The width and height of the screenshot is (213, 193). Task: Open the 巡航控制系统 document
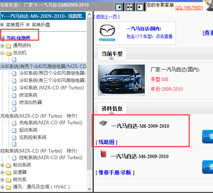[x=33, y=137]
